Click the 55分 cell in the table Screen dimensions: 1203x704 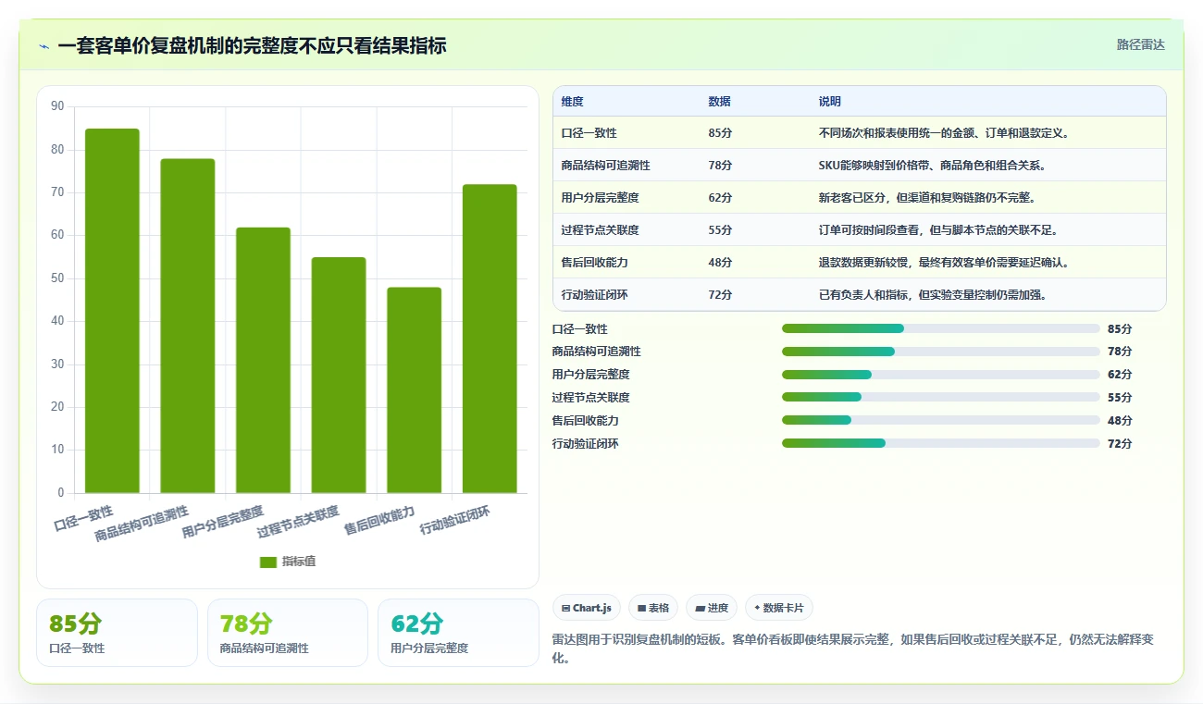pos(720,230)
